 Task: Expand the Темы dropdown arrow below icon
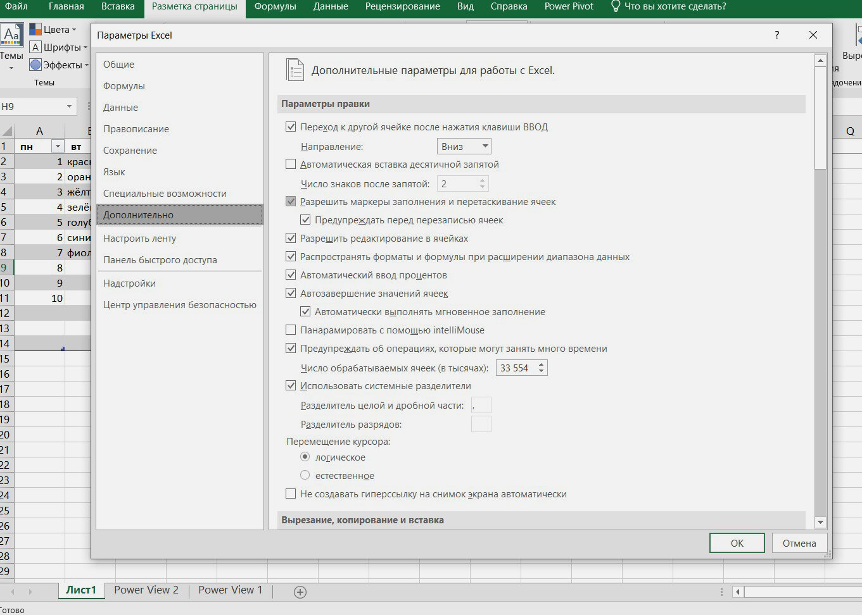point(11,68)
